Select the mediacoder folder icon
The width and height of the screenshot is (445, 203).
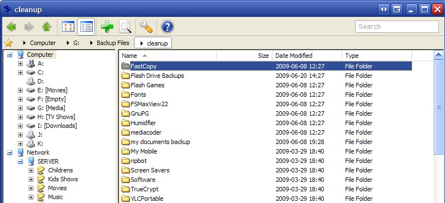pos(126,132)
